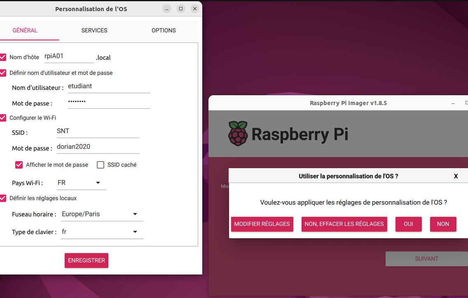Image resolution: width=468 pixels, height=298 pixels.
Task: Choose NON, EFFACER LES RÉGLAGES
Action: coord(344,224)
